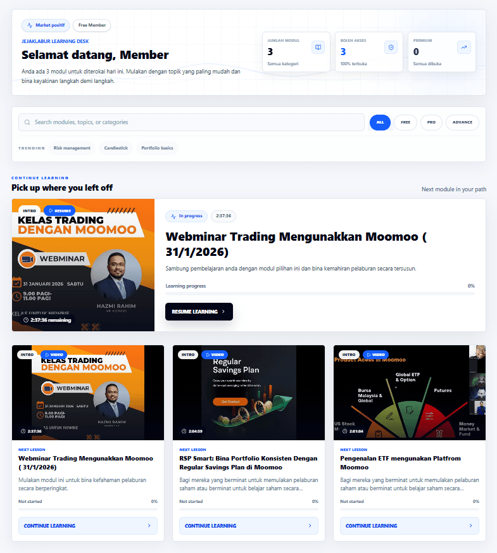497x553 pixels.
Task: Click the JEJAKLABUR LEARNING DESK label
Action: pyautogui.click(x=55, y=41)
